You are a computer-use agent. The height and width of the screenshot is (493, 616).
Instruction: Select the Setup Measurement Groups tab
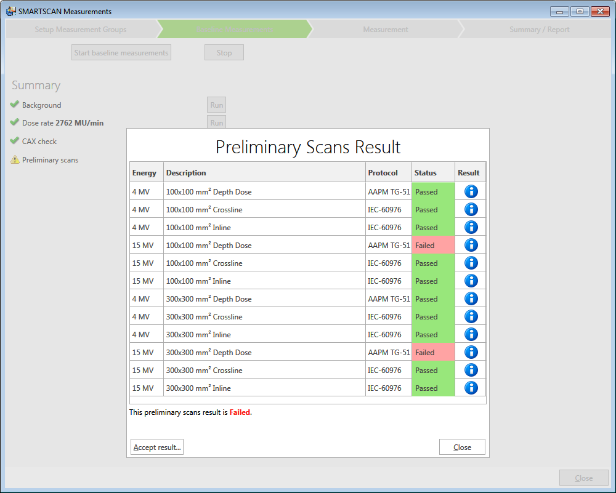80,29
